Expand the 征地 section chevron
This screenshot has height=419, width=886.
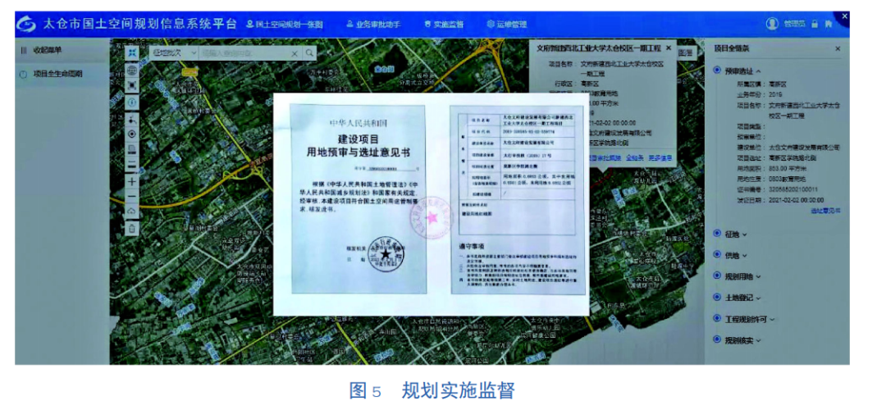pos(744,234)
